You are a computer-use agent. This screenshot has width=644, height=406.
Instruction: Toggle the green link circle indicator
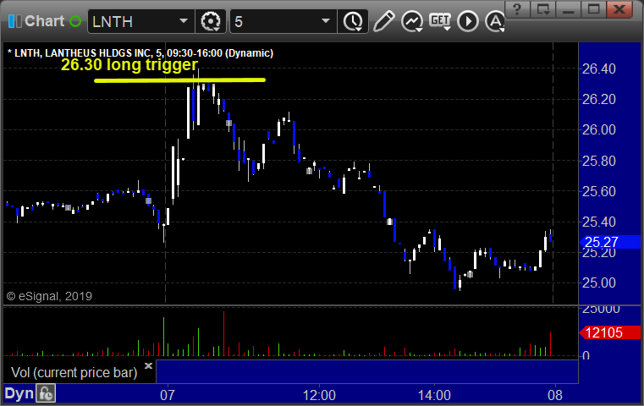pyautogui.click(x=75, y=21)
